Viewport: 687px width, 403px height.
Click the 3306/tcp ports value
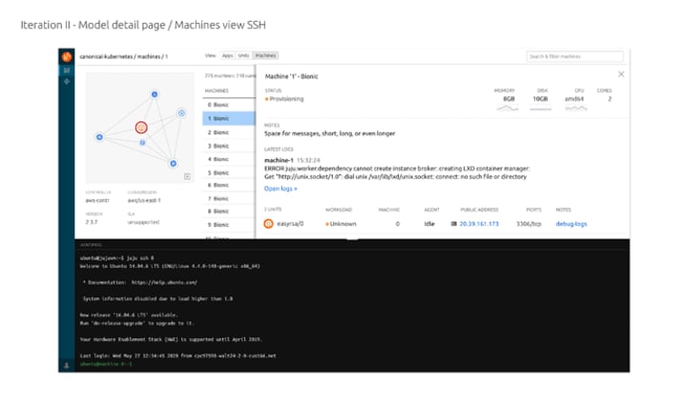click(529, 224)
